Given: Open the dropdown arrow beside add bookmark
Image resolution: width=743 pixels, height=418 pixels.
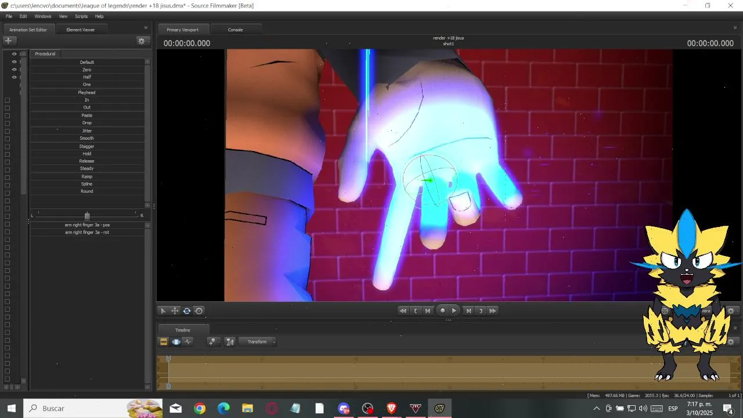Looking at the screenshot, I should (219, 342).
